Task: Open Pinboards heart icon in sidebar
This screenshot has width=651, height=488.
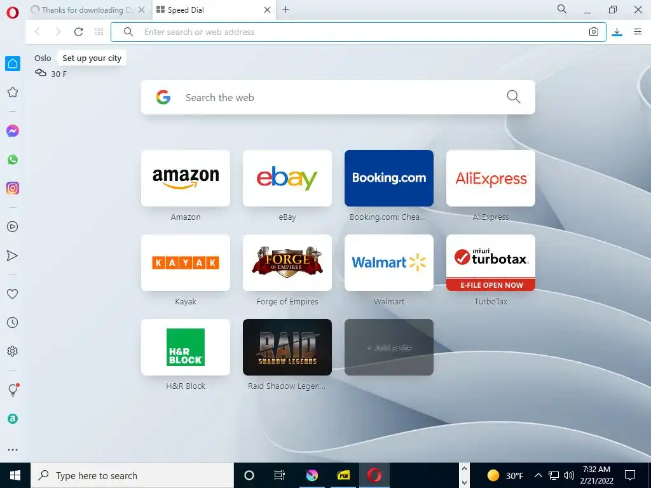Action: tap(13, 294)
